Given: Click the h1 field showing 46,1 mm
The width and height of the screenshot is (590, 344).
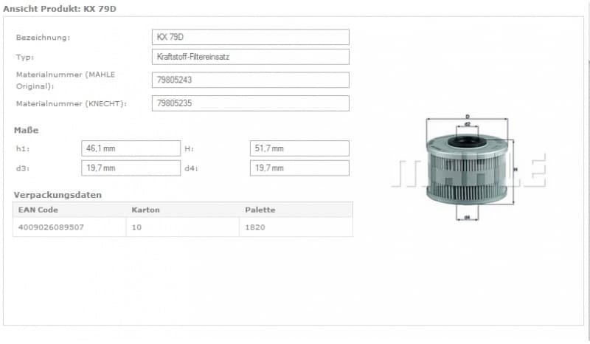Looking at the screenshot, I should pos(131,148).
